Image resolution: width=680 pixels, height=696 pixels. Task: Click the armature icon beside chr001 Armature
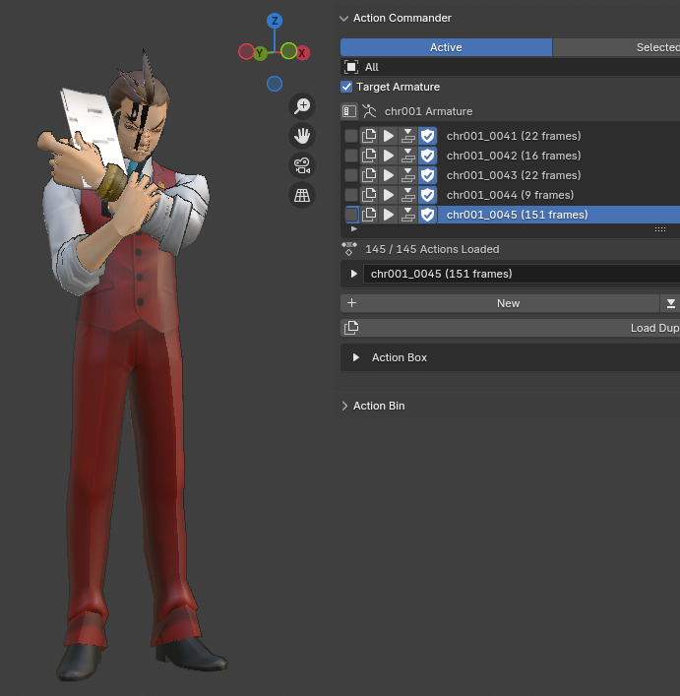click(369, 111)
